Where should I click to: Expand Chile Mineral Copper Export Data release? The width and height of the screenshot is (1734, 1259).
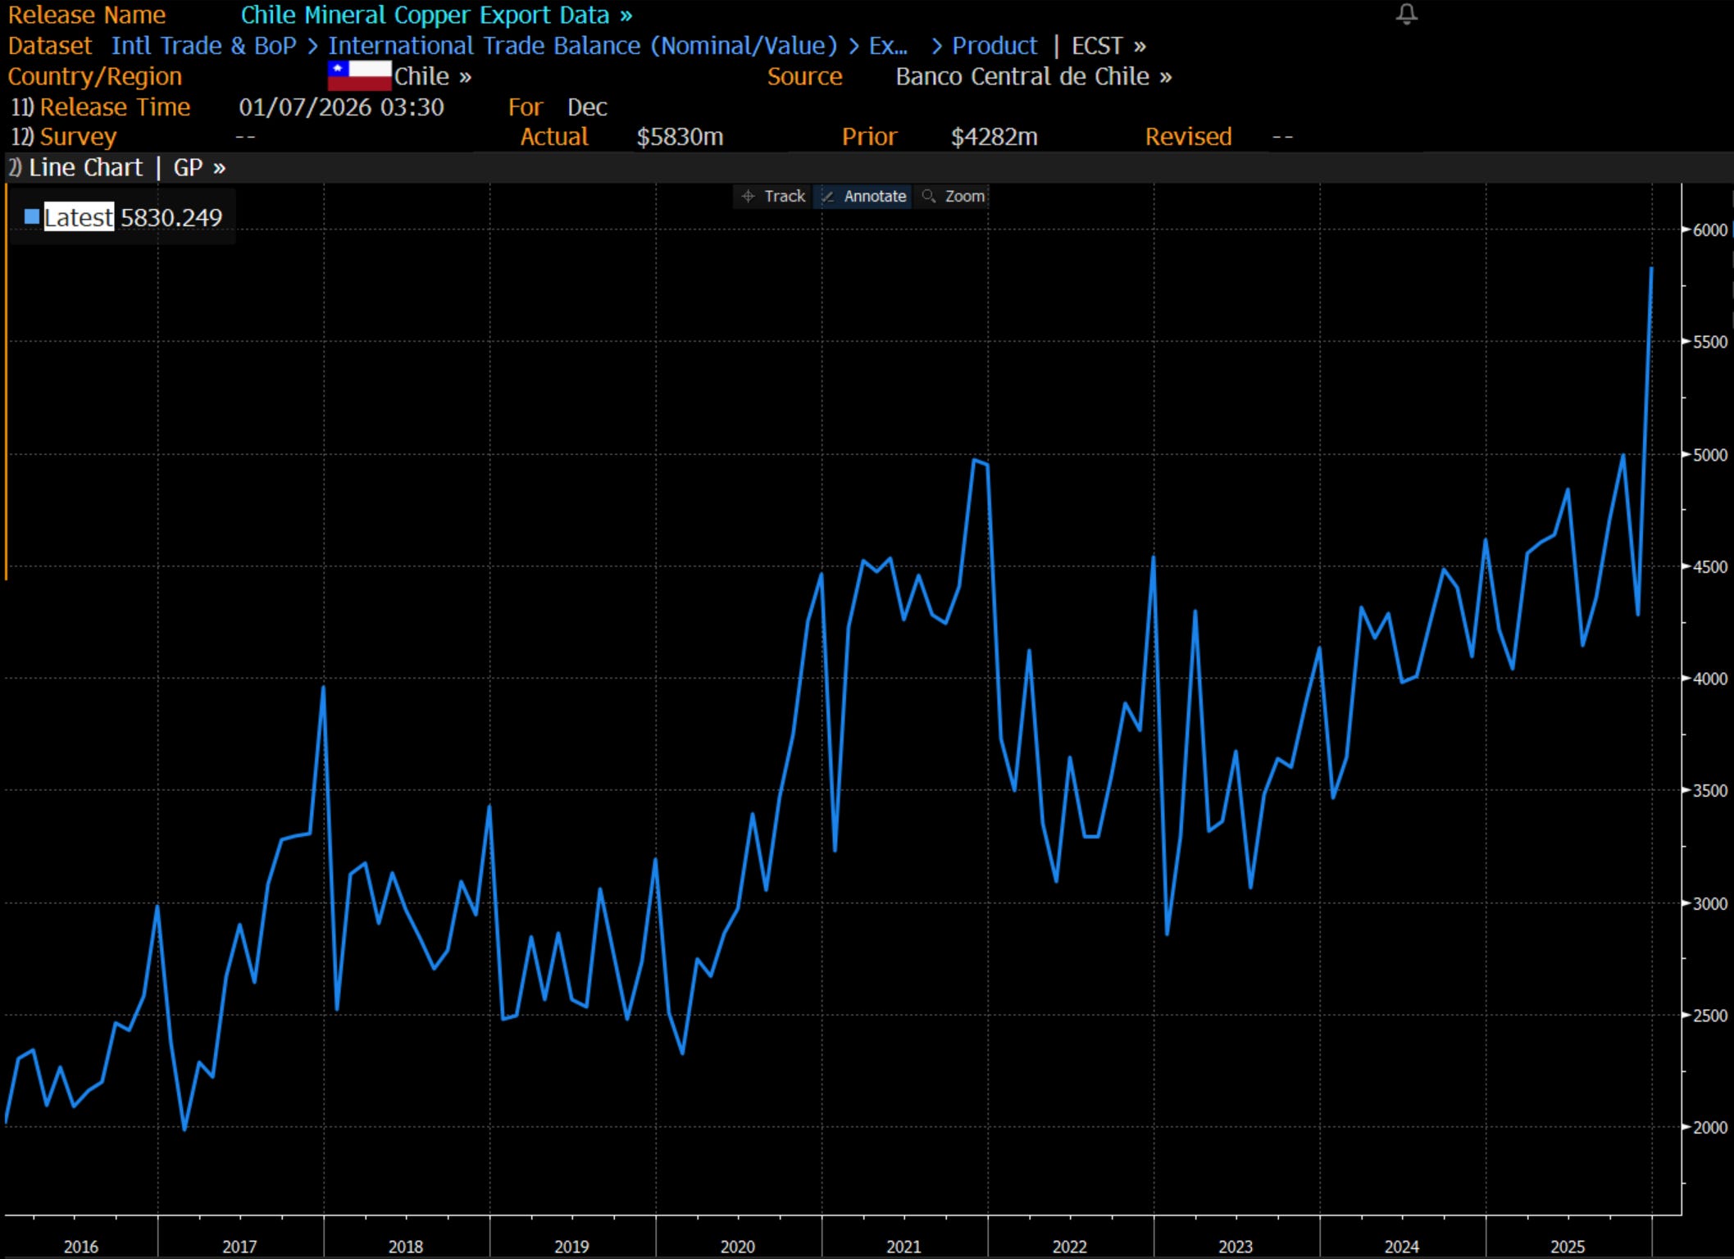point(436,16)
